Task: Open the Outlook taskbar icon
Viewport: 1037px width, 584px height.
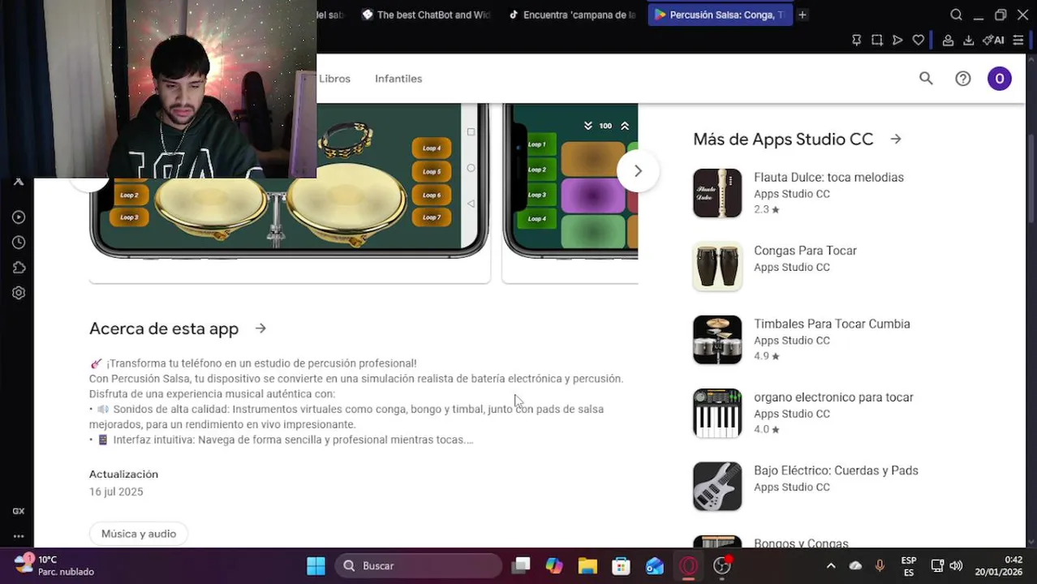Action: pyautogui.click(x=654, y=565)
